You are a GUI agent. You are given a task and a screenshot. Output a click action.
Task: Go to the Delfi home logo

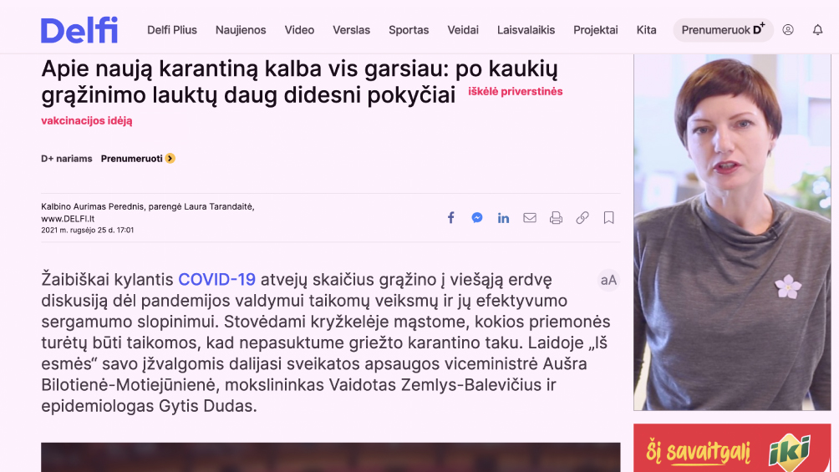(x=79, y=30)
